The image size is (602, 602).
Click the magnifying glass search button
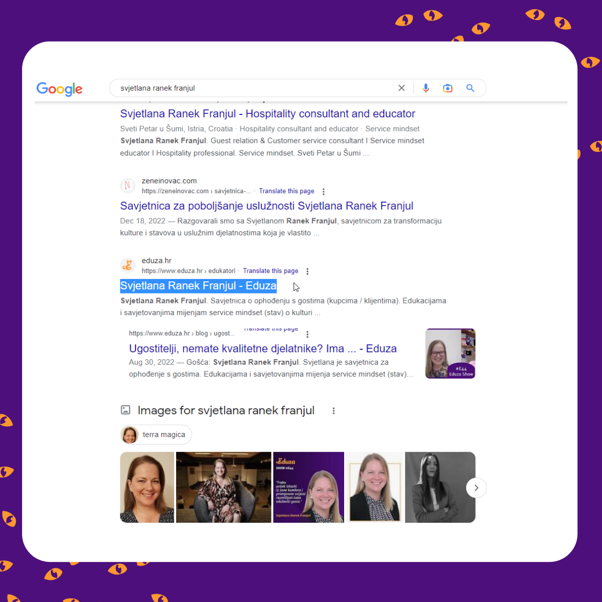(470, 88)
